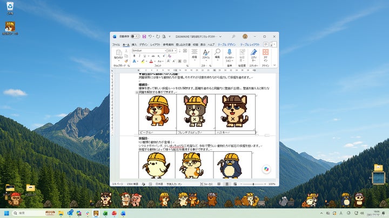
Task: Open the 挿入 ribbon tab
Action: (134, 45)
